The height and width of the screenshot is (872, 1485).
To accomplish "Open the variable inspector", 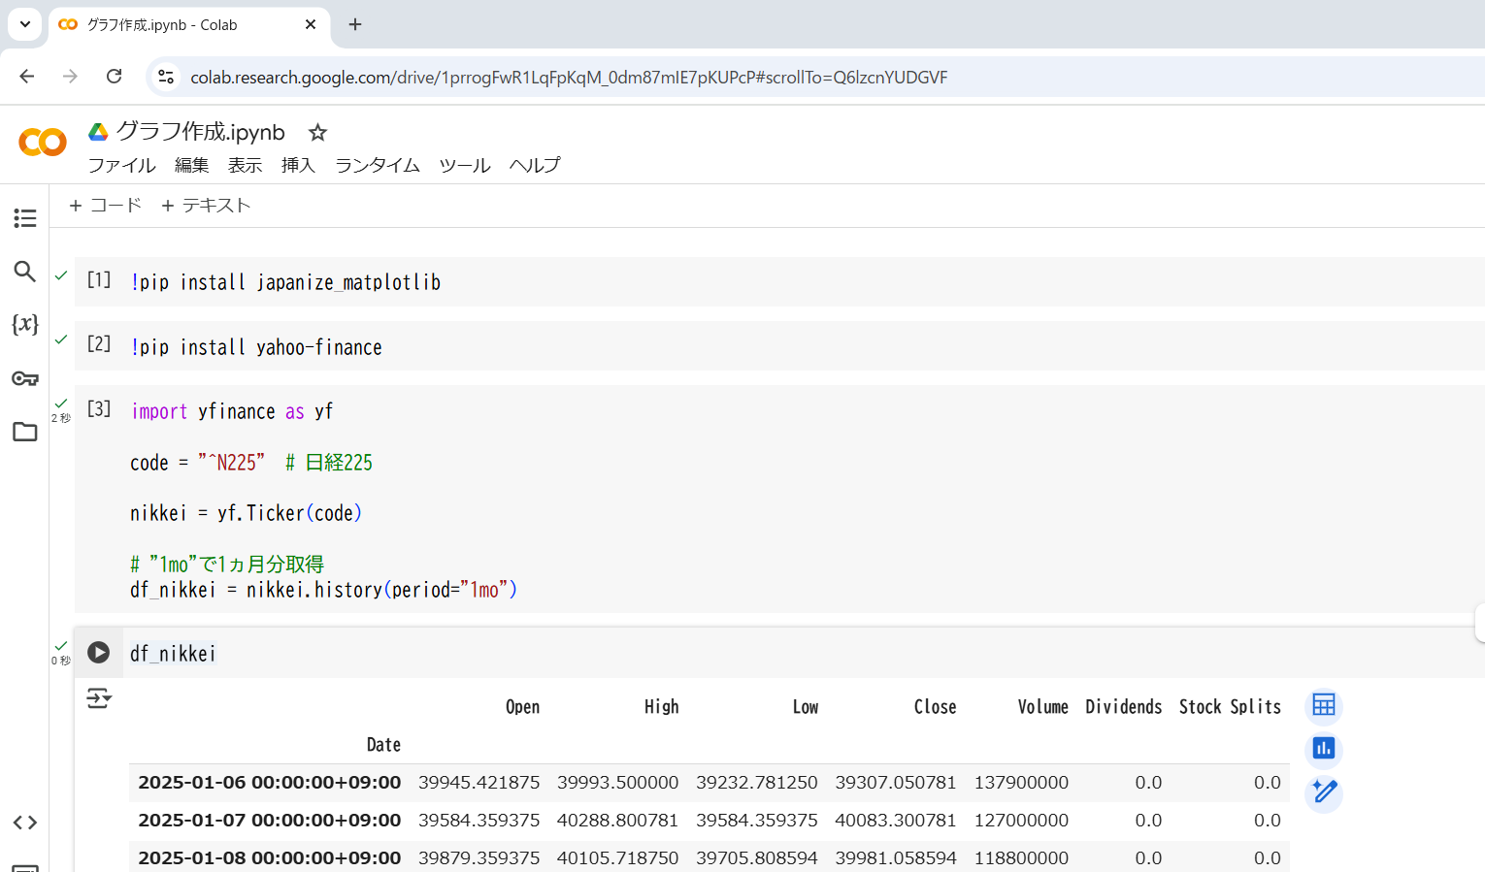I will [x=25, y=324].
